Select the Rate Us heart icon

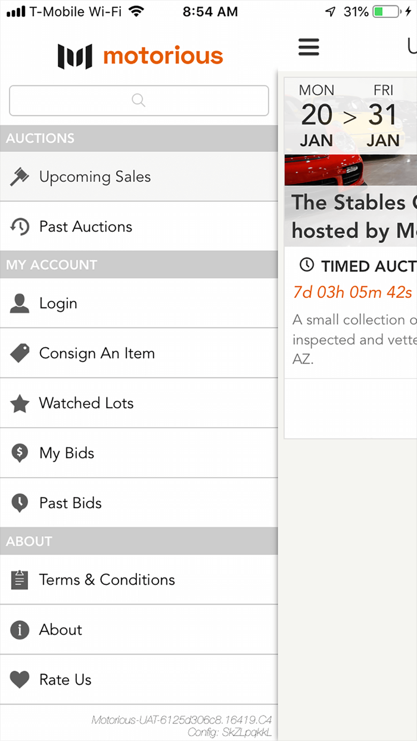20,679
